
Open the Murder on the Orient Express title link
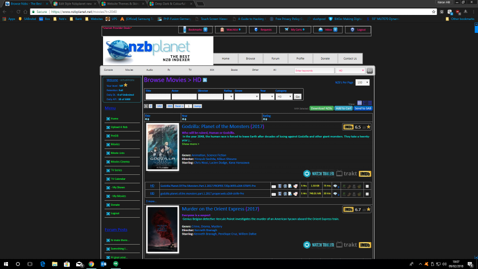click(x=221, y=209)
